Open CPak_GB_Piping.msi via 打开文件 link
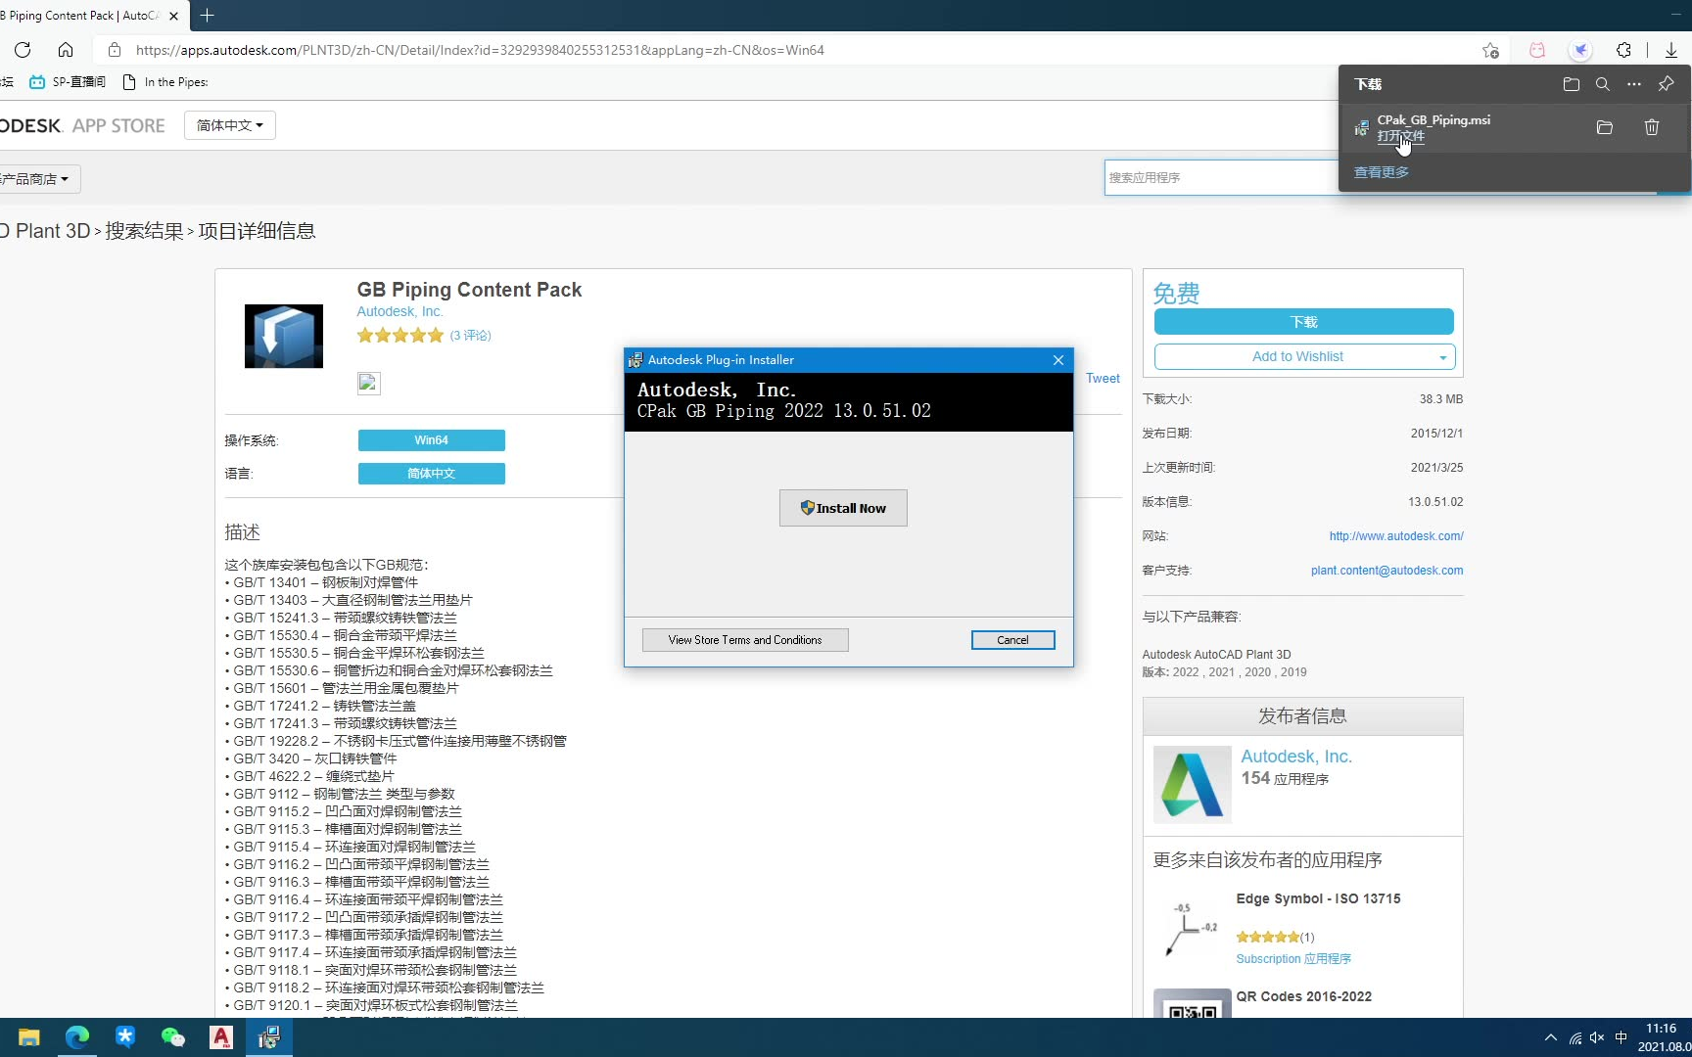This screenshot has height=1057, width=1692. (x=1400, y=136)
